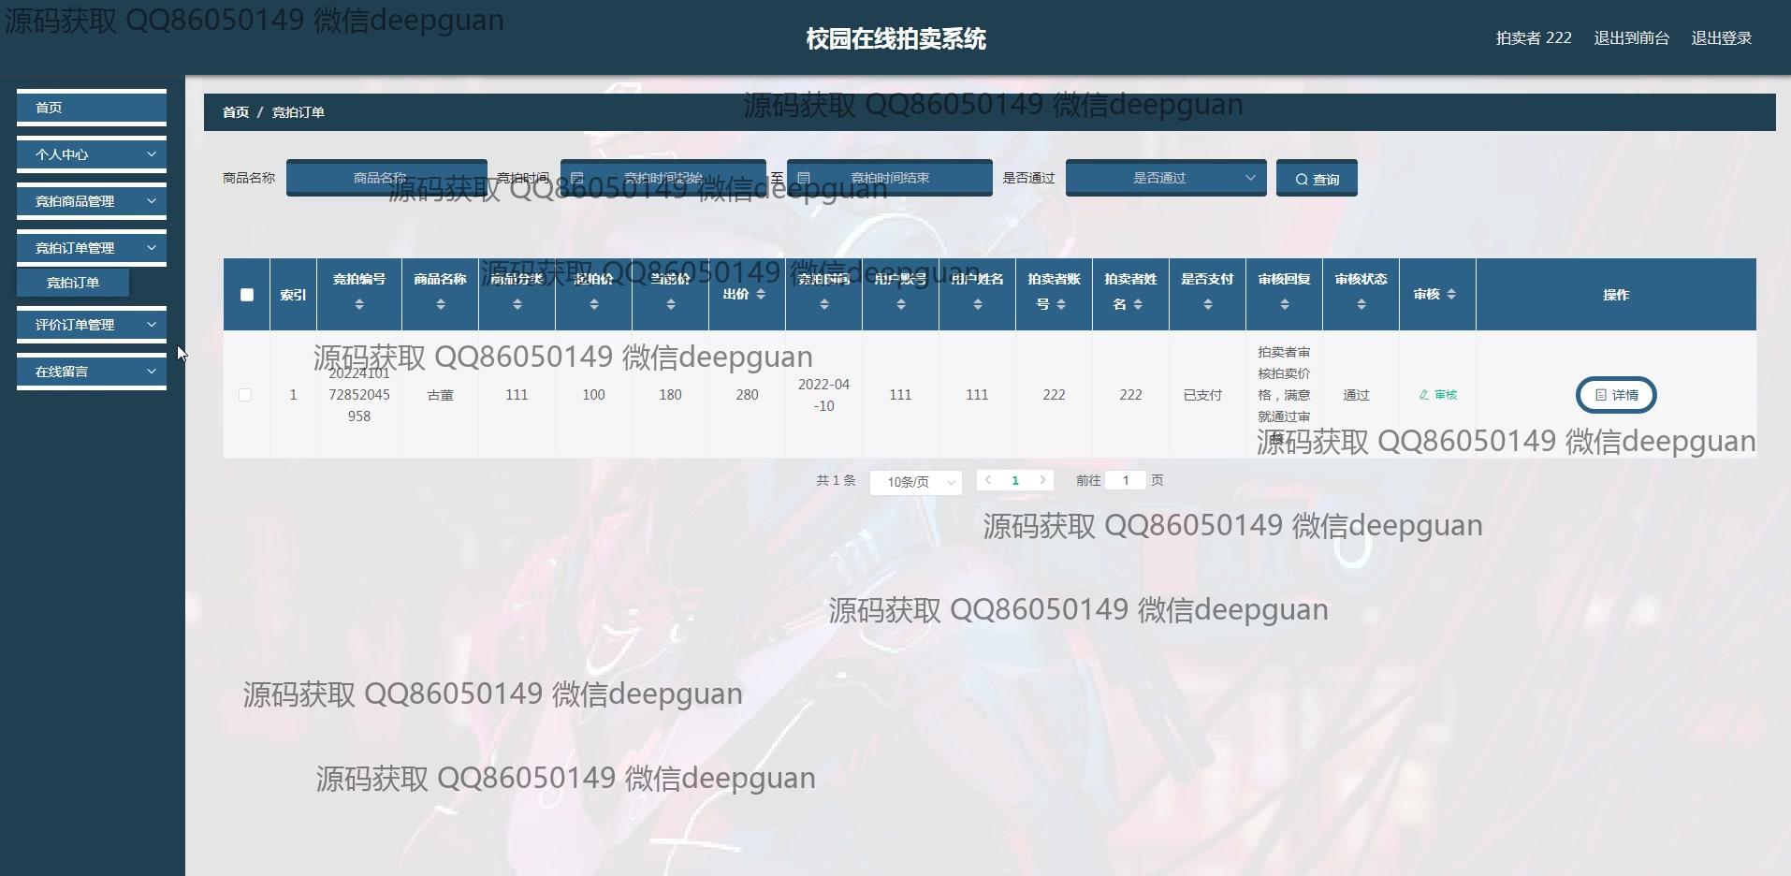Image resolution: width=1791 pixels, height=876 pixels.
Task: Click sort icon beside 出价 header
Action: point(761,294)
